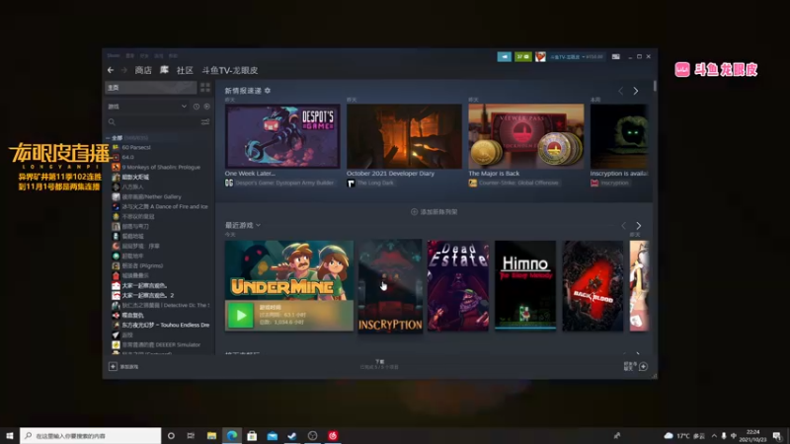This screenshot has height=444, width=790.
Task: Select A Dance of Fire and Ice
Action: pos(160,206)
